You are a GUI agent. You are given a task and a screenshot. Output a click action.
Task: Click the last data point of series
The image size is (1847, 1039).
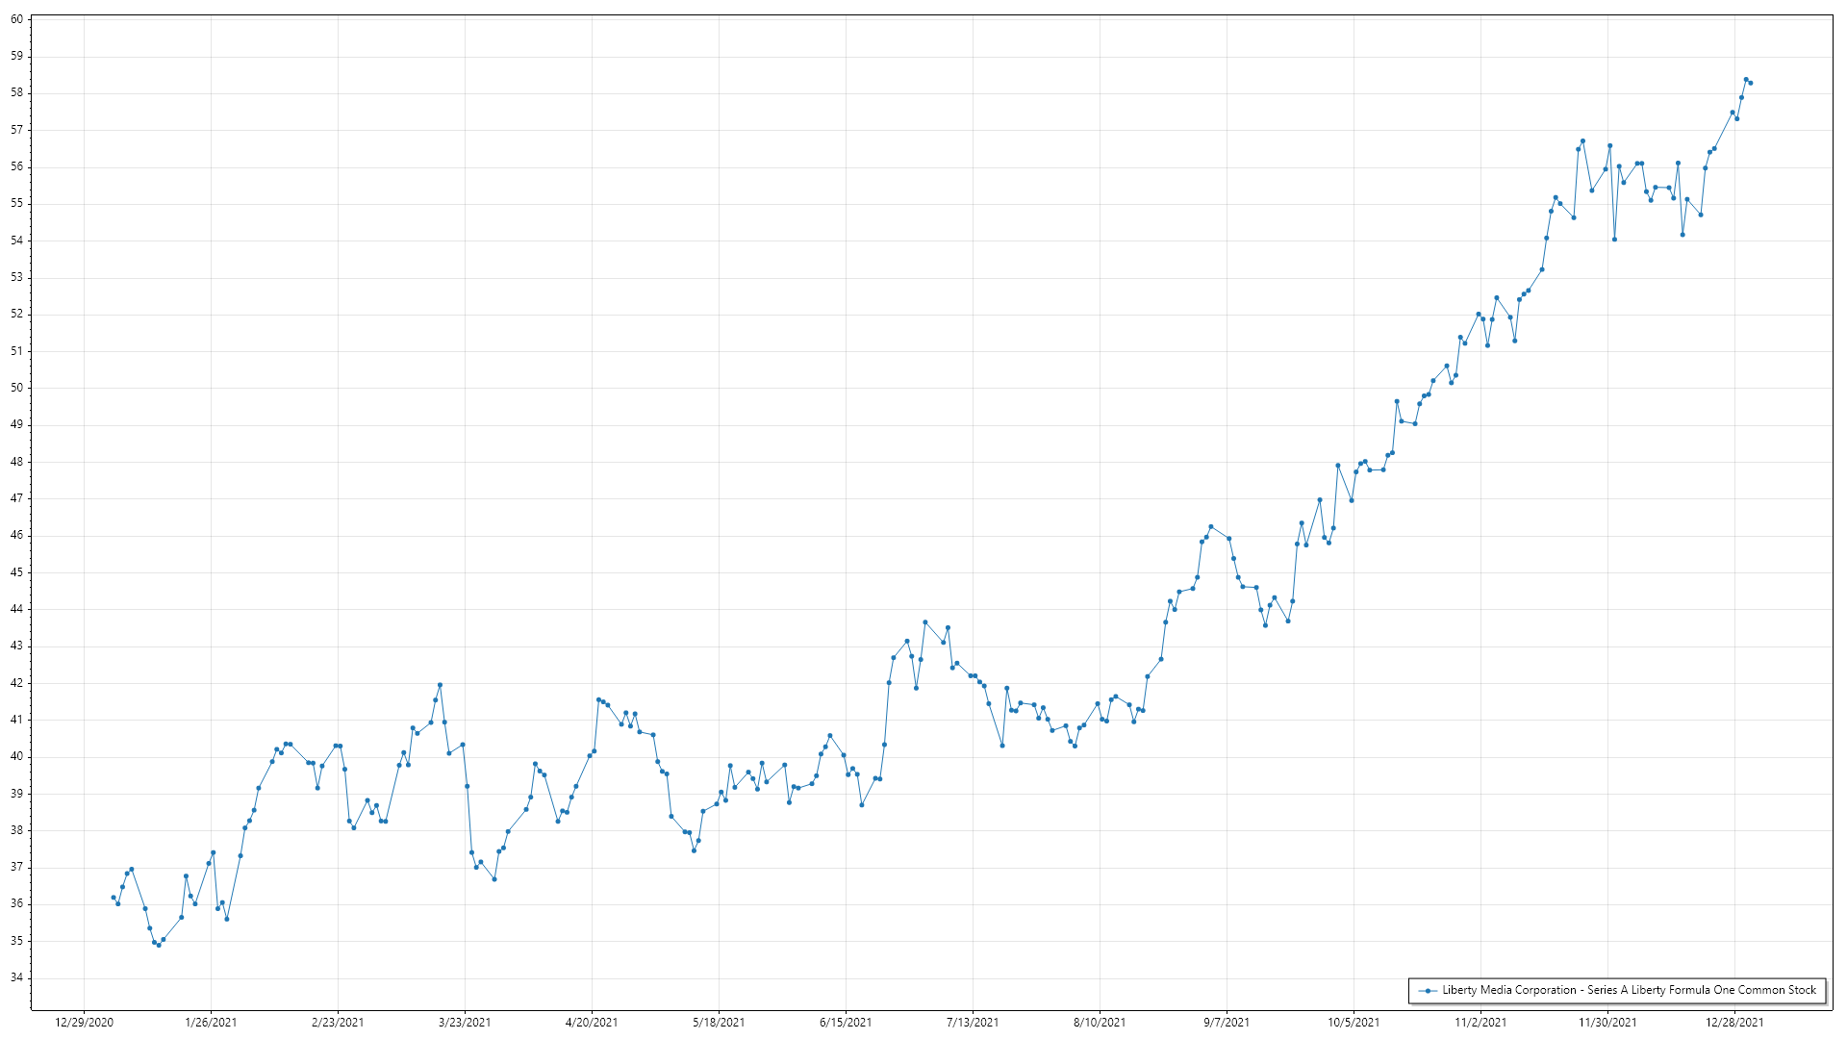pos(1751,83)
